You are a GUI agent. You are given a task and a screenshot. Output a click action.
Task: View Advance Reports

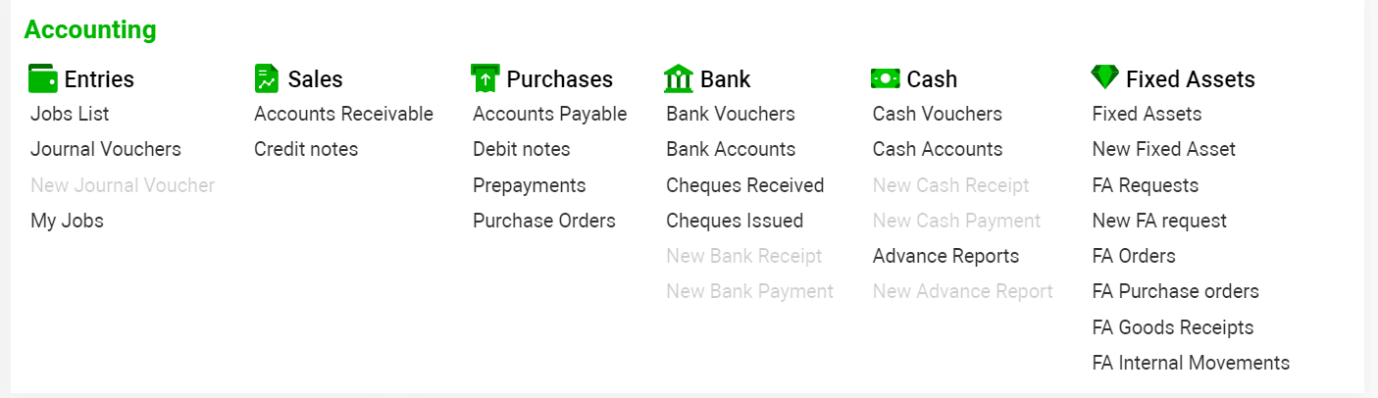[946, 256]
